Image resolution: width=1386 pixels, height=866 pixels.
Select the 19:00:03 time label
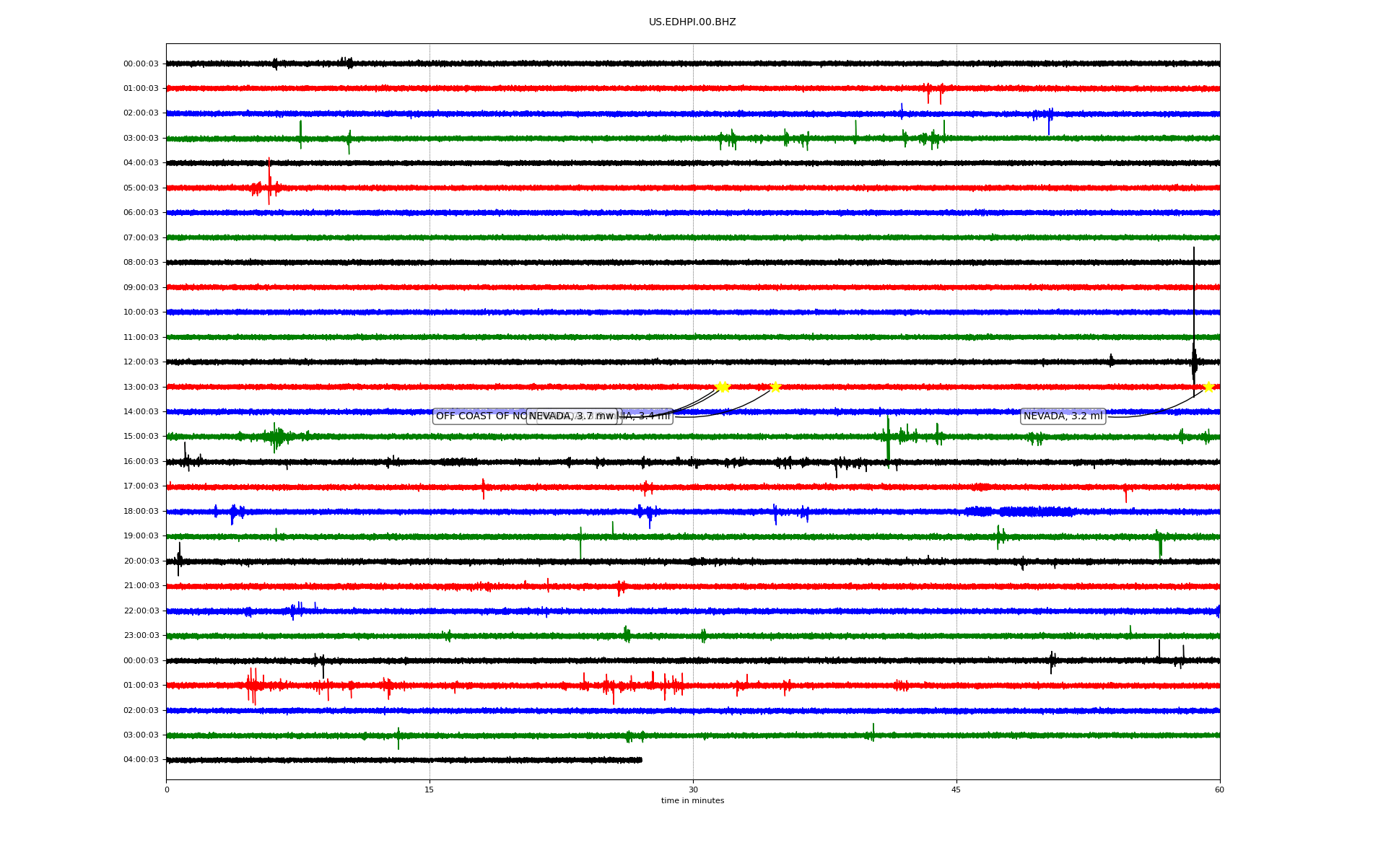[141, 536]
